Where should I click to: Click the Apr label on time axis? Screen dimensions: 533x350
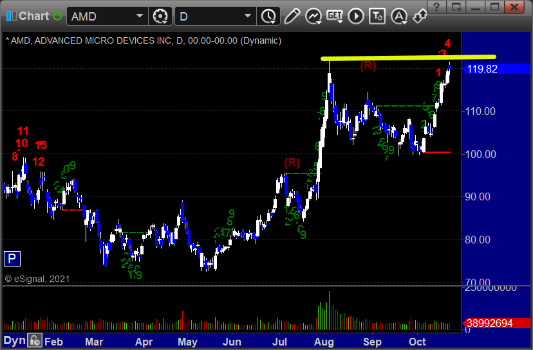(144, 342)
